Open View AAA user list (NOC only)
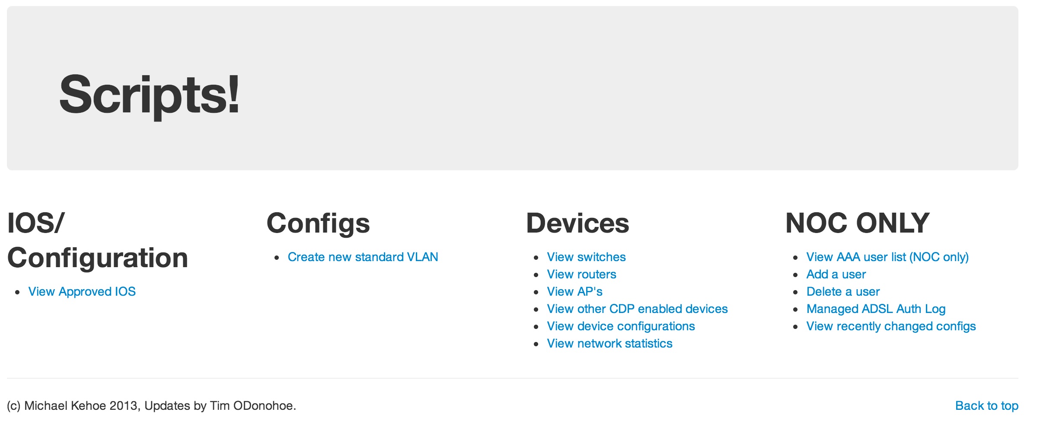Image resolution: width=1040 pixels, height=447 pixels. pos(888,257)
